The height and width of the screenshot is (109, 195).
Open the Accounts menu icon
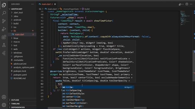tap(4, 97)
